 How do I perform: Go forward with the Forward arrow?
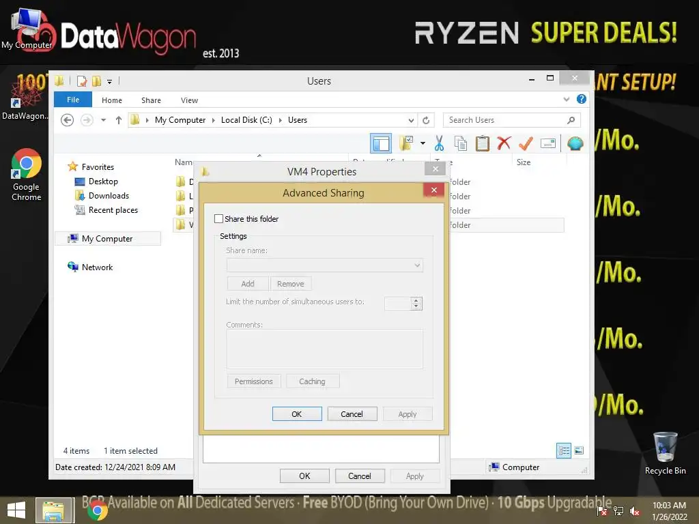[87, 120]
